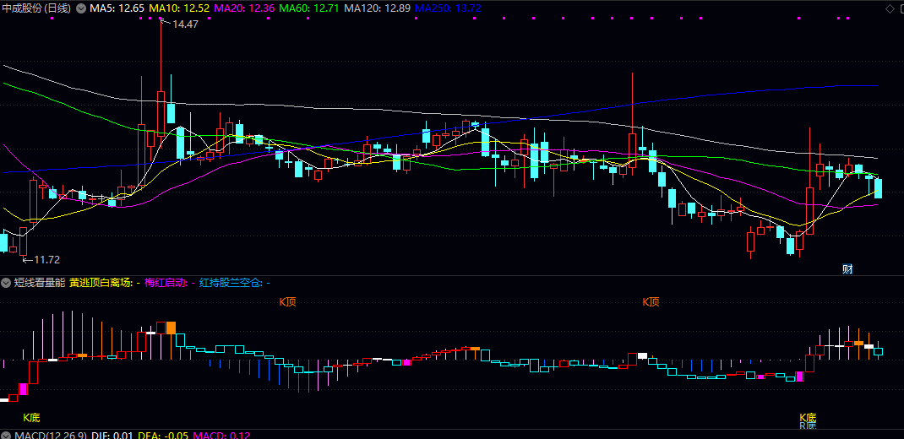
Task: Expand the dropdown arrow beside 中成股份 (日线)
Action: click(80, 8)
